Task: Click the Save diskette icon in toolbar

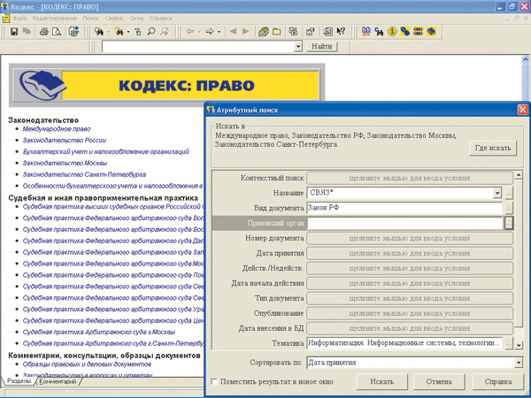Action: point(14,32)
